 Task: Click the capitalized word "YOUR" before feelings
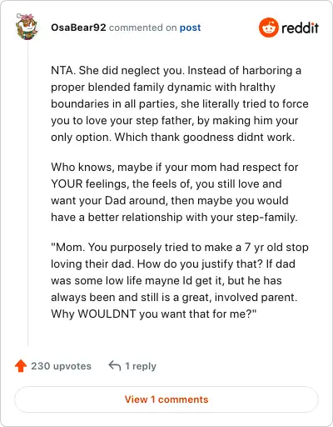click(67, 183)
